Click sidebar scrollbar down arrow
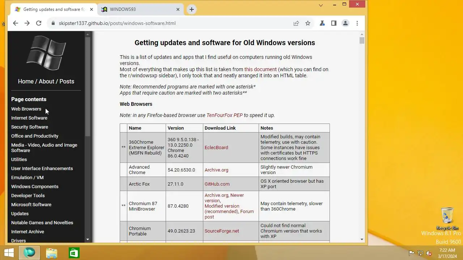This screenshot has width=463, height=260. tap(88, 239)
